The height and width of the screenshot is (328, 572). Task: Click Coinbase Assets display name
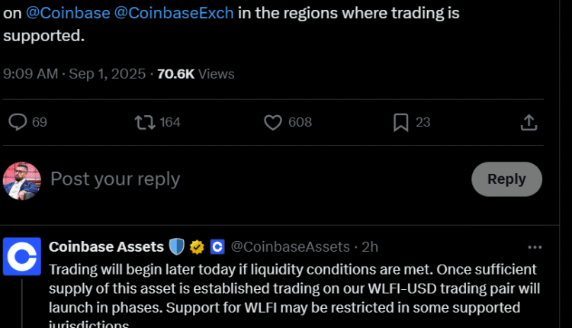click(106, 247)
